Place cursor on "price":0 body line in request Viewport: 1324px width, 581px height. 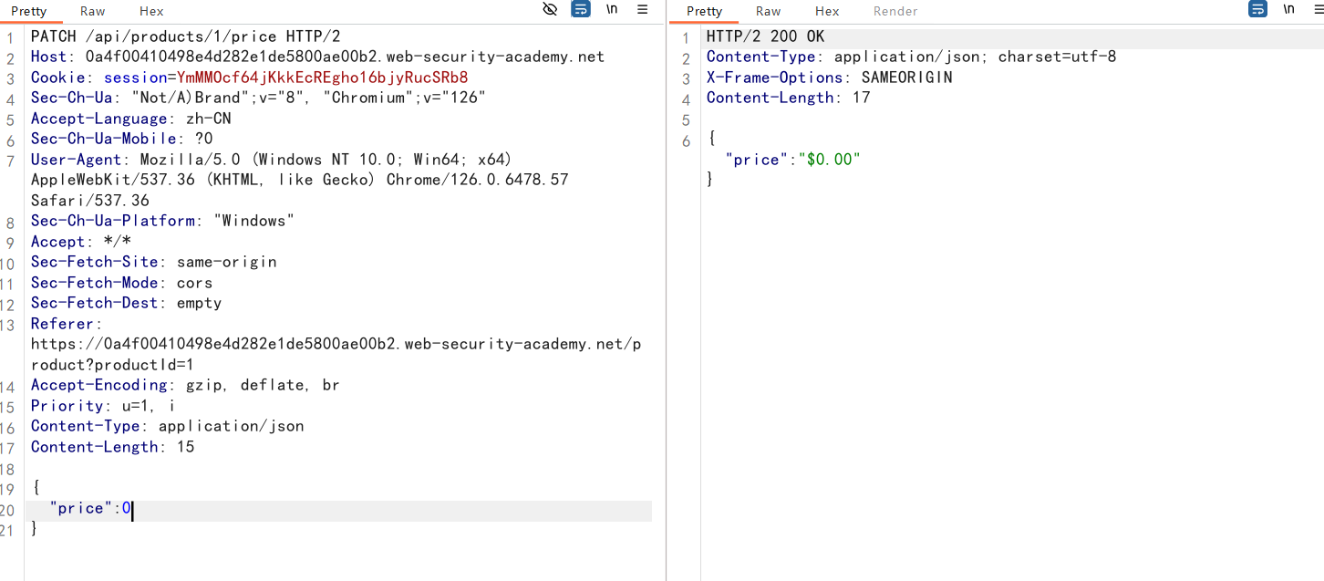pyautogui.click(x=91, y=509)
